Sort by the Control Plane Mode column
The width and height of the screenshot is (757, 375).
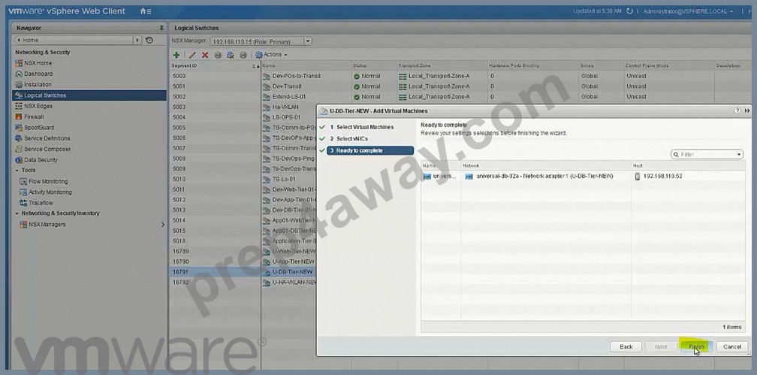pyautogui.click(x=668, y=65)
